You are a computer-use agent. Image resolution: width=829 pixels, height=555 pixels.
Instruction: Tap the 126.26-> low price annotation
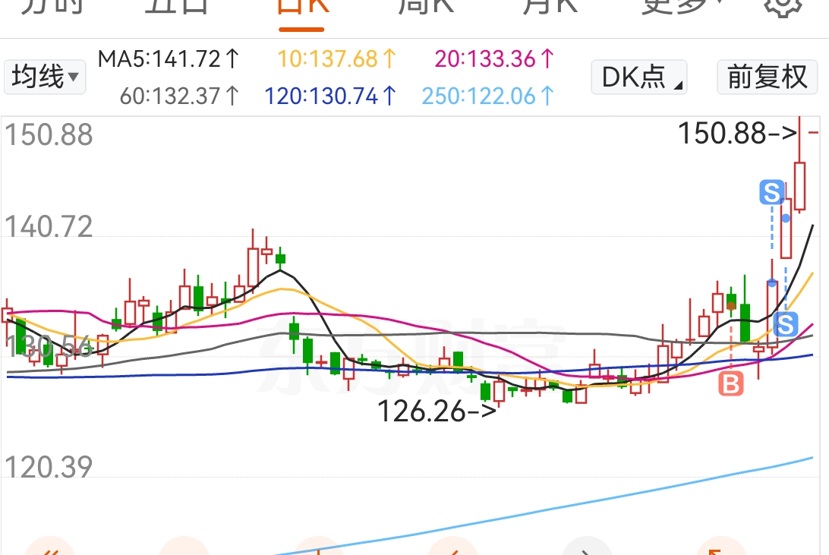pyautogui.click(x=437, y=412)
